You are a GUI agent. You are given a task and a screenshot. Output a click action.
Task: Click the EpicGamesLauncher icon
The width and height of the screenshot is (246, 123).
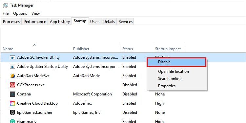pyautogui.click(x=12, y=113)
